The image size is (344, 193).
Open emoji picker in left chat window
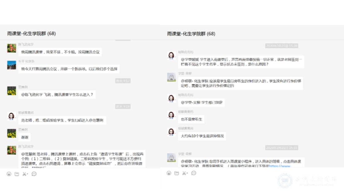(9, 174)
